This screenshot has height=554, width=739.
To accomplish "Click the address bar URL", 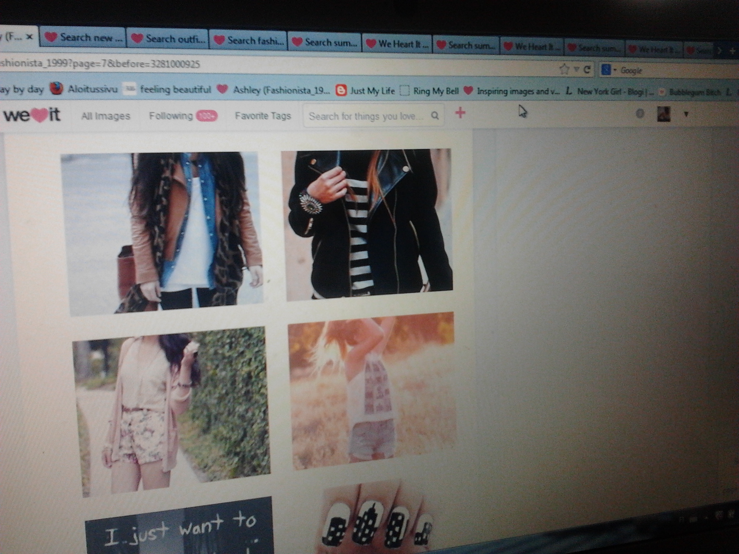I will 100,64.
